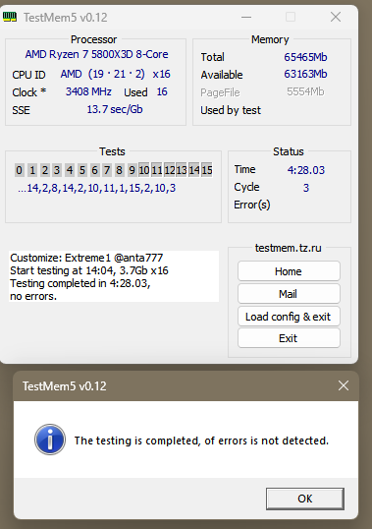This screenshot has height=529, width=372.
Task: Select test box number 13
Action: [x=182, y=170]
